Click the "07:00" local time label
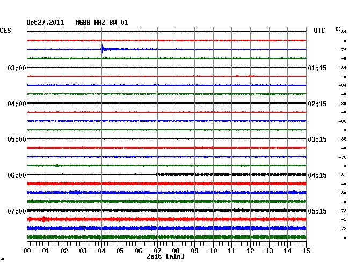The image size is (349, 265). point(17,211)
